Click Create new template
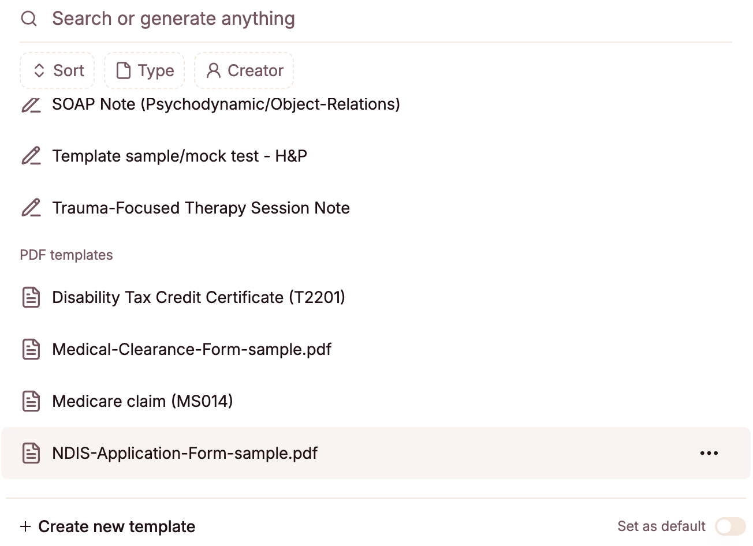Image resolution: width=753 pixels, height=546 pixels. click(107, 526)
